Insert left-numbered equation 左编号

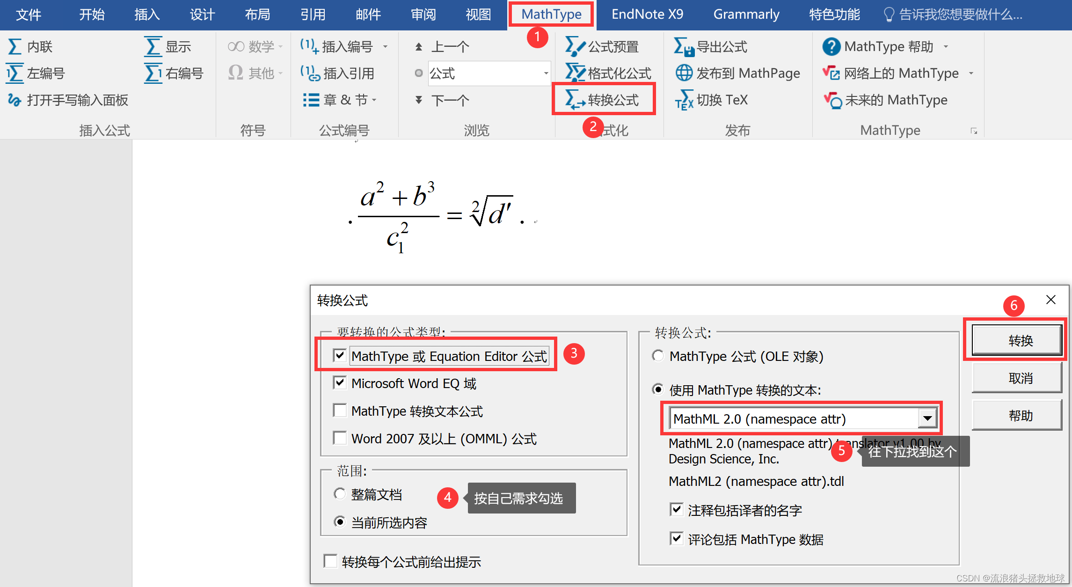pyautogui.click(x=36, y=73)
